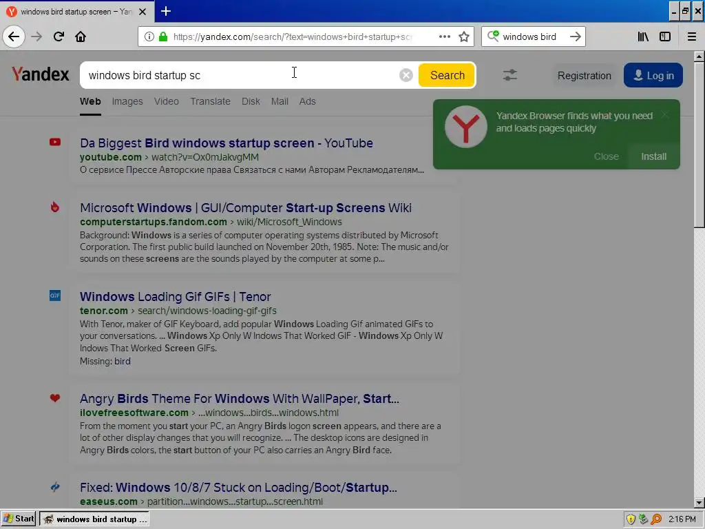Open Da Biggest Bird startup screen result

pyautogui.click(x=226, y=143)
